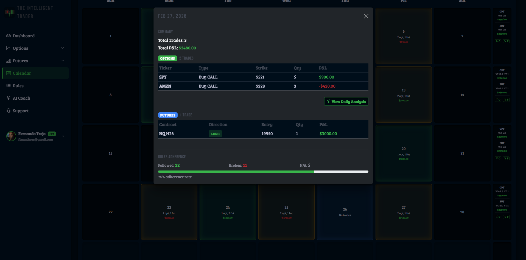The image size is (526, 260).
Task: Open the Rules page from the sidebar
Action: click(18, 86)
